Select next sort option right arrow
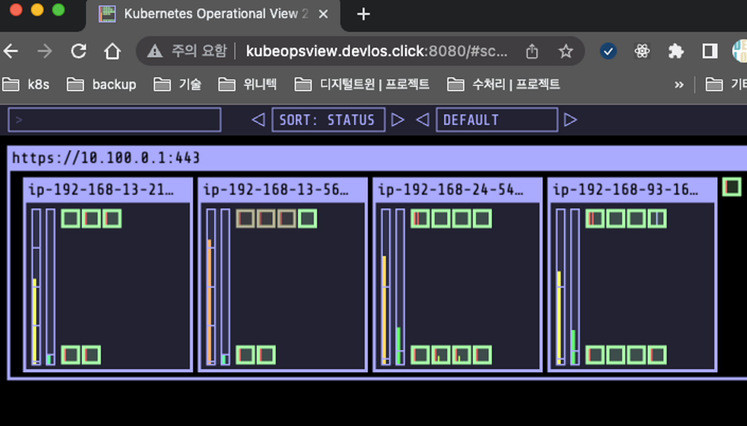The image size is (747, 426). (397, 120)
